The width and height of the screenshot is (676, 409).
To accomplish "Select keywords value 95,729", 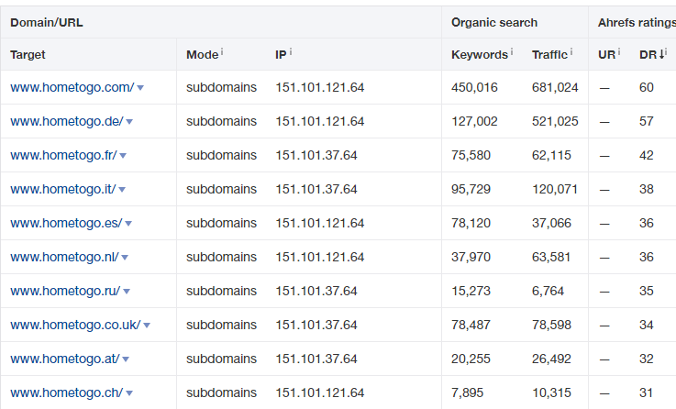I will click(471, 189).
